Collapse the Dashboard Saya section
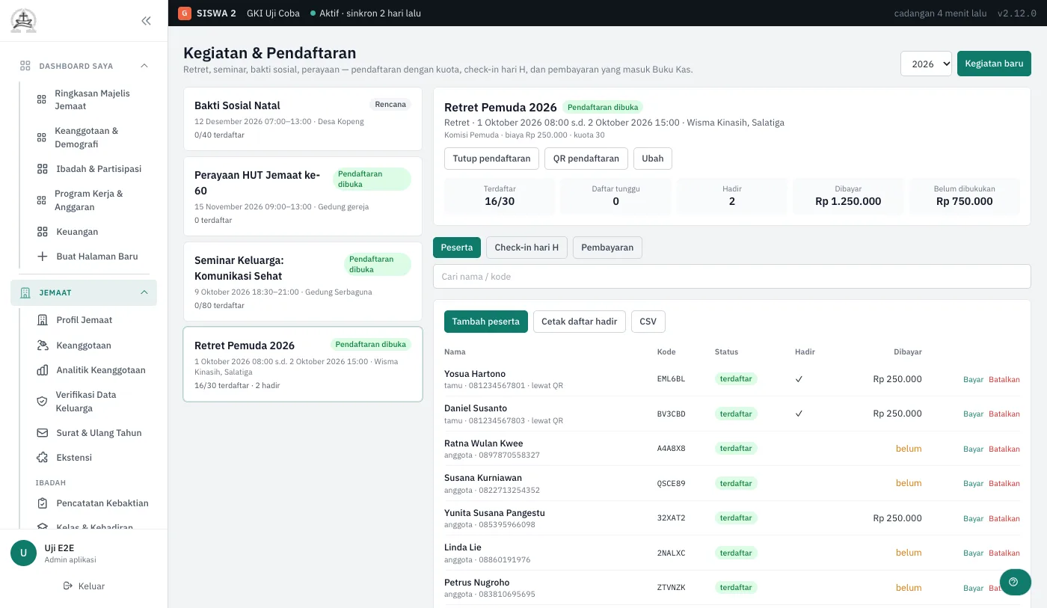 144,66
